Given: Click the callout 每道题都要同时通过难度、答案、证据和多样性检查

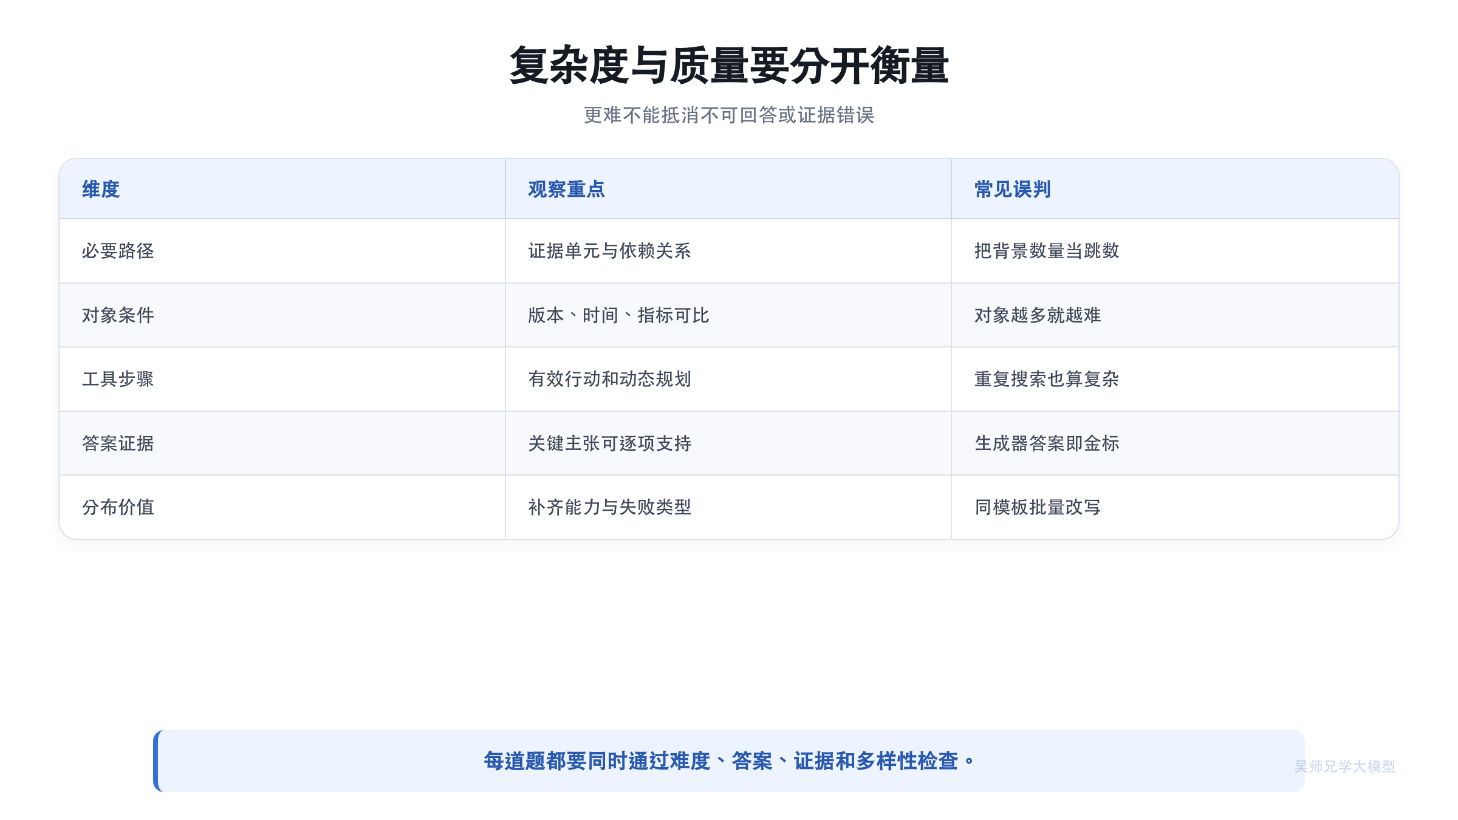Looking at the screenshot, I should [x=729, y=761].
